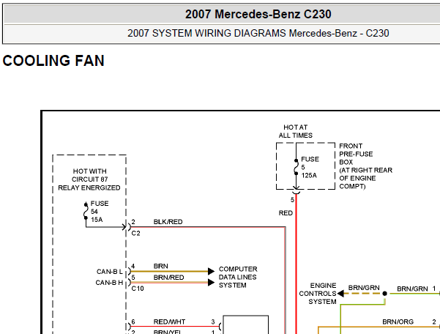This screenshot has height=334, width=440.
Task: Click the 'C10' connector label
Action: pyautogui.click(x=138, y=289)
